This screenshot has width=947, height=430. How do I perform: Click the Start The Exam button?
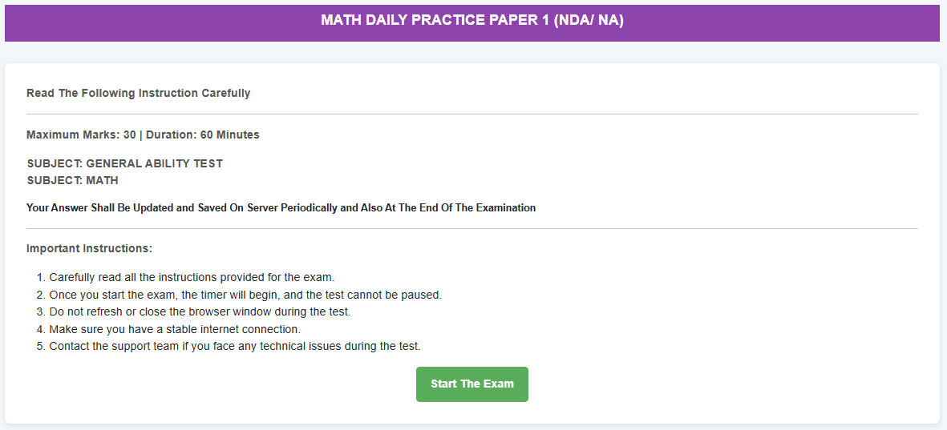pos(471,384)
